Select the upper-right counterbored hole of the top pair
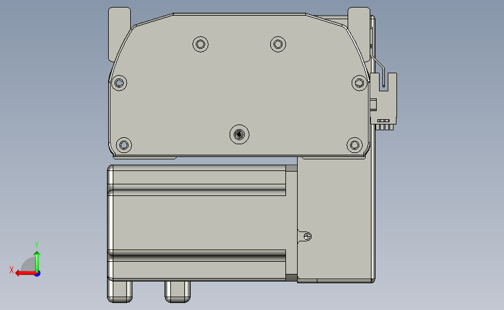 (x=278, y=44)
